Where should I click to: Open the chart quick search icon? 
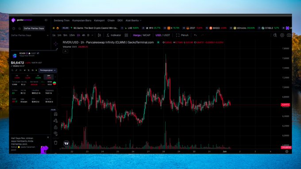(275, 35)
